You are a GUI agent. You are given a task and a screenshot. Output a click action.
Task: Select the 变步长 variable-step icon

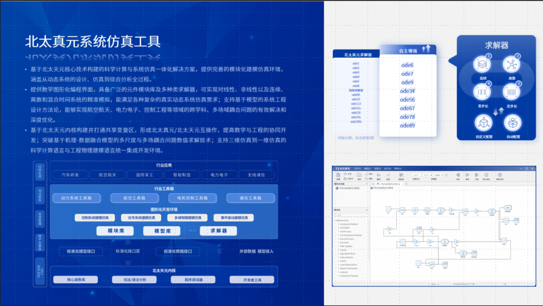[482, 92]
